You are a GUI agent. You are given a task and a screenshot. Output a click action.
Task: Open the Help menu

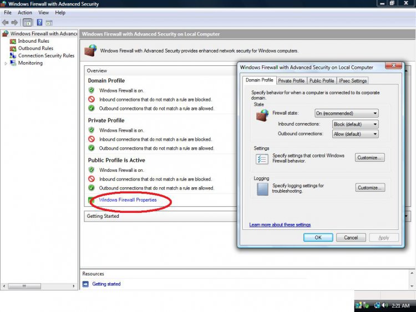(x=60, y=12)
